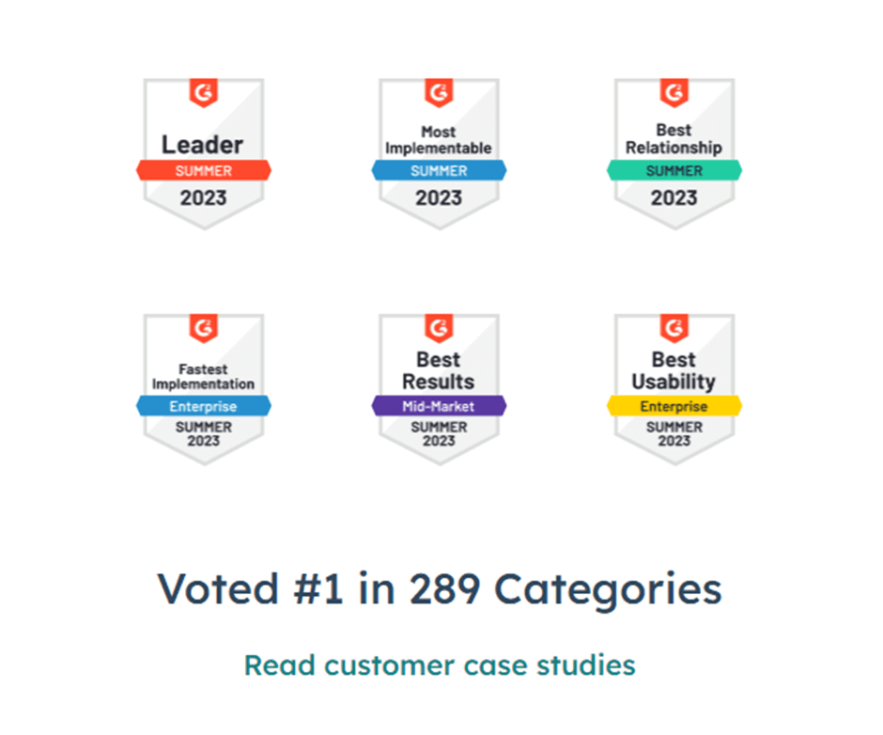Click the Leader Summer 2023 badge
This screenshot has width=883, height=735.
[204, 154]
